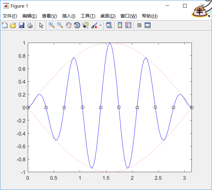Click the y-axis label 0.8
The height and width of the screenshot is (190, 212).
[22, 56]
